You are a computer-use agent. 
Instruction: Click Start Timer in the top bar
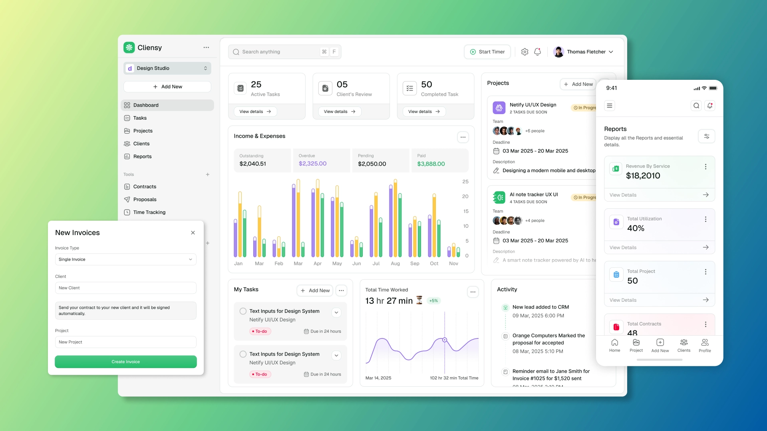click(x=487, y=51)
